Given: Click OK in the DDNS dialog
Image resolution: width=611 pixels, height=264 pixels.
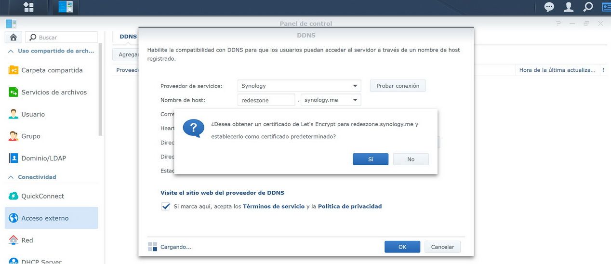Looking at the screenshot, I should click(x=402, y=247).
